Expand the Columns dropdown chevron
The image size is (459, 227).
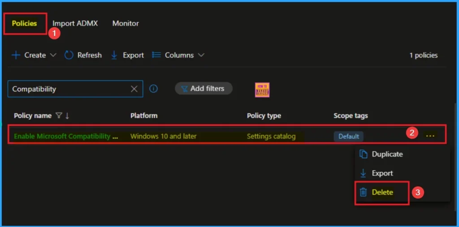click(201, 55)
